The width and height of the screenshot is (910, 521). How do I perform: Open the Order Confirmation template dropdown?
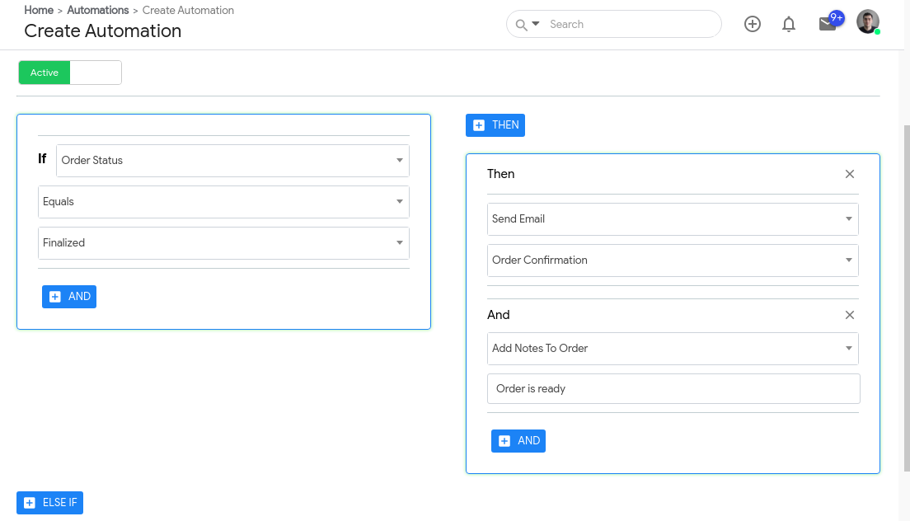(673, 260)
